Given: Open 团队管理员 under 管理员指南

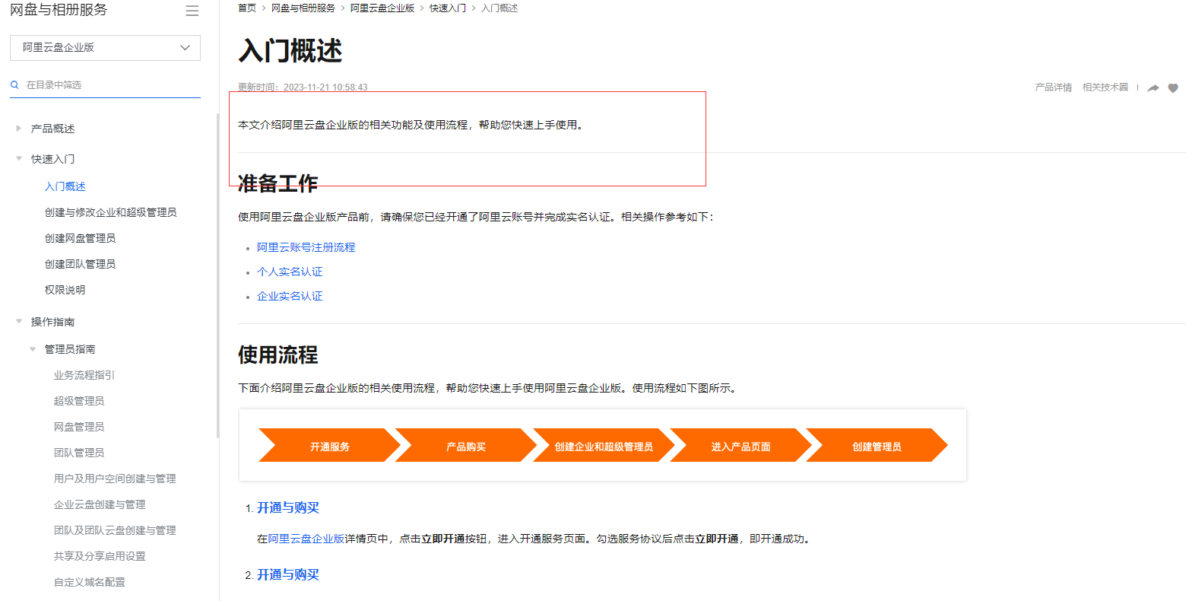Looking at the screenshot, I should (x=79, y=453).
